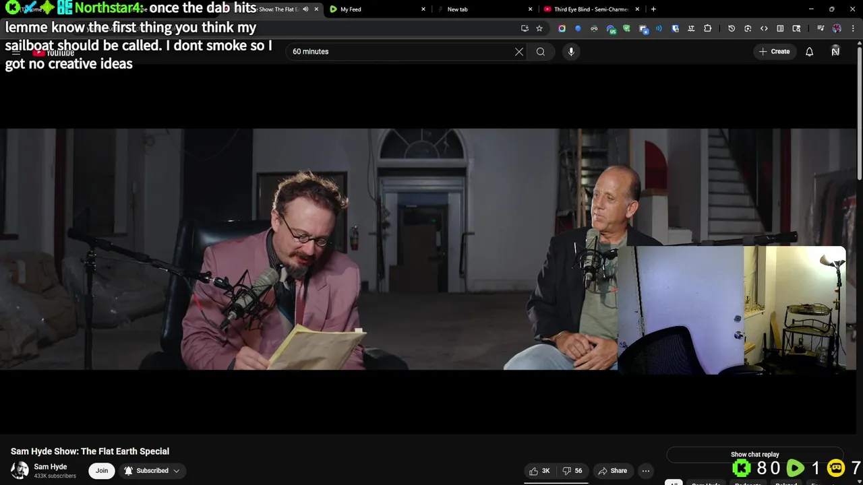This screenshot has width=863, height=485.
Task: Mute the Sam Hyde Show tab audio
Action: point(305,9)
